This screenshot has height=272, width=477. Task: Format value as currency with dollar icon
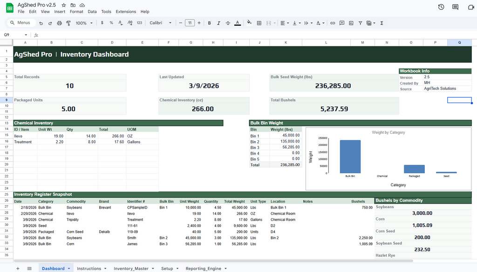coord(102,22)
